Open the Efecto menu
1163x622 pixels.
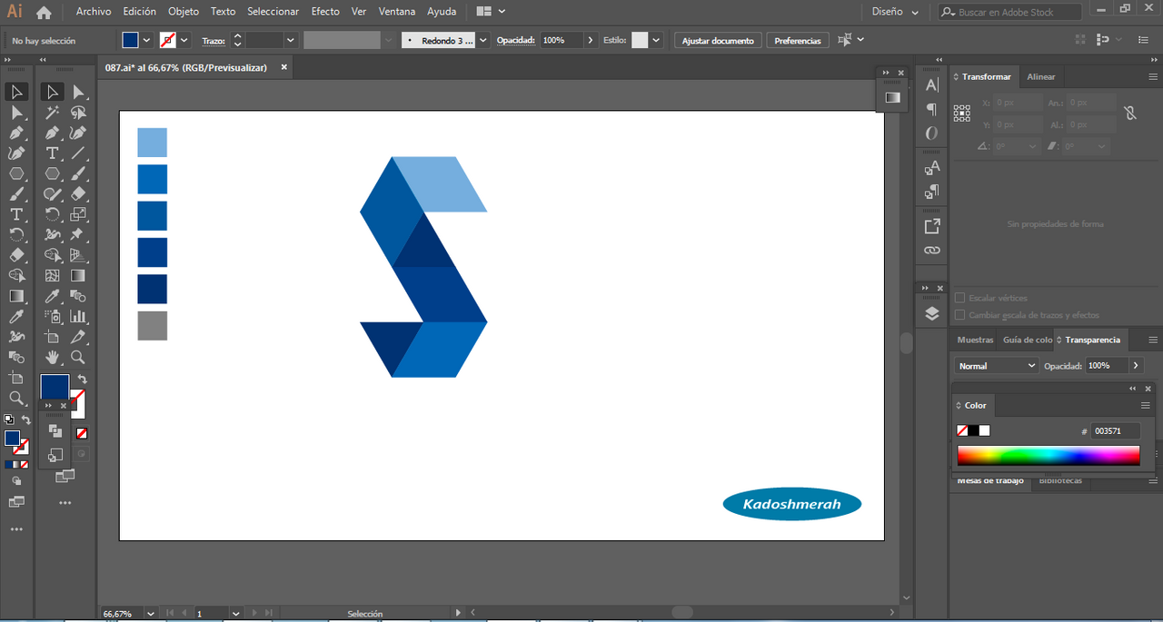point(325,12)
